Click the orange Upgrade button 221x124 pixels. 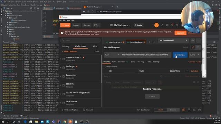coord(180,33)
